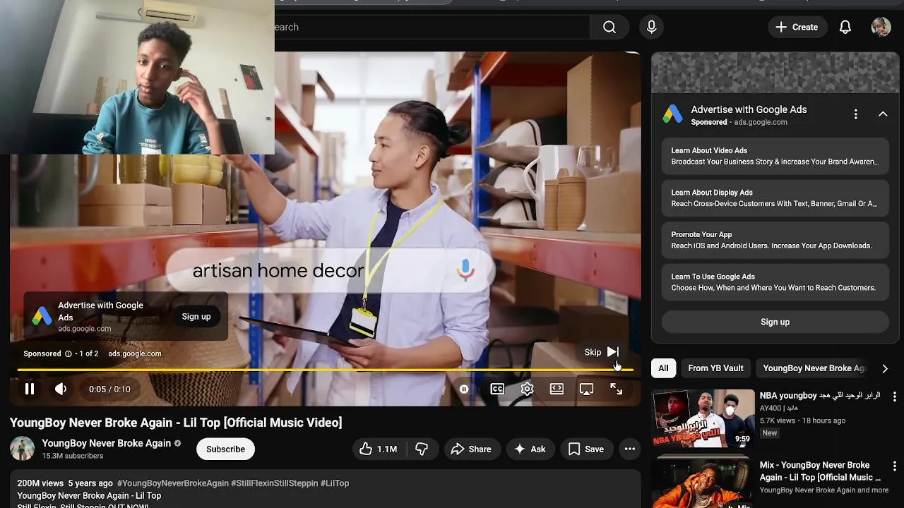Screen dimensions: 904x508
Task: Click the video title text
Action: click(176, 423)
